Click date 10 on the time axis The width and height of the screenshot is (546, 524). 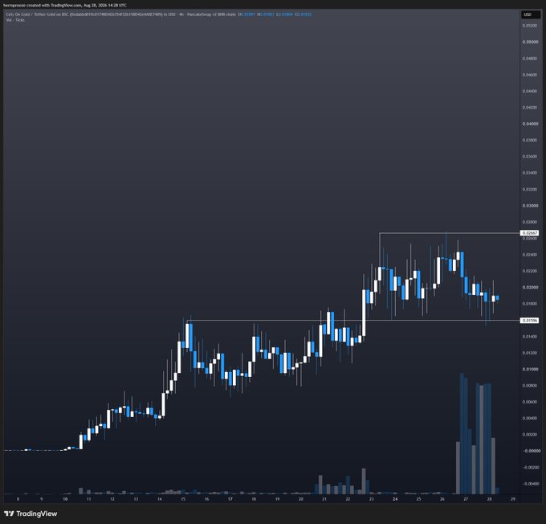[x=65, y=499]
